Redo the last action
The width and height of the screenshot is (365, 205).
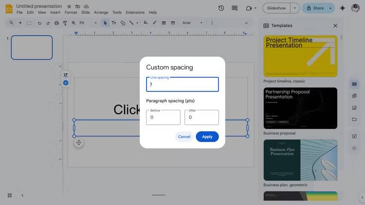(48, 23)
